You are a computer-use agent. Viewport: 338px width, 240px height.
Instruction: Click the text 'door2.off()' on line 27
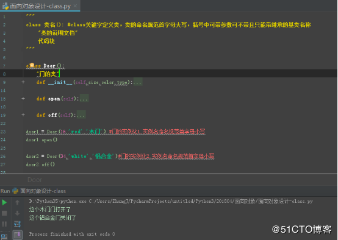[x=40, y=164]
